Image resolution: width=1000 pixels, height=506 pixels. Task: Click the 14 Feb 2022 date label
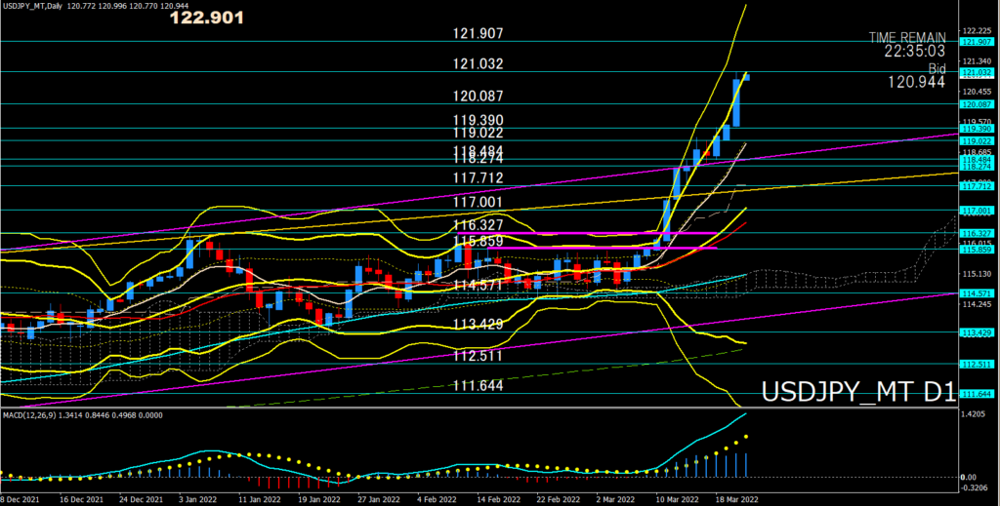click(500, 499)
